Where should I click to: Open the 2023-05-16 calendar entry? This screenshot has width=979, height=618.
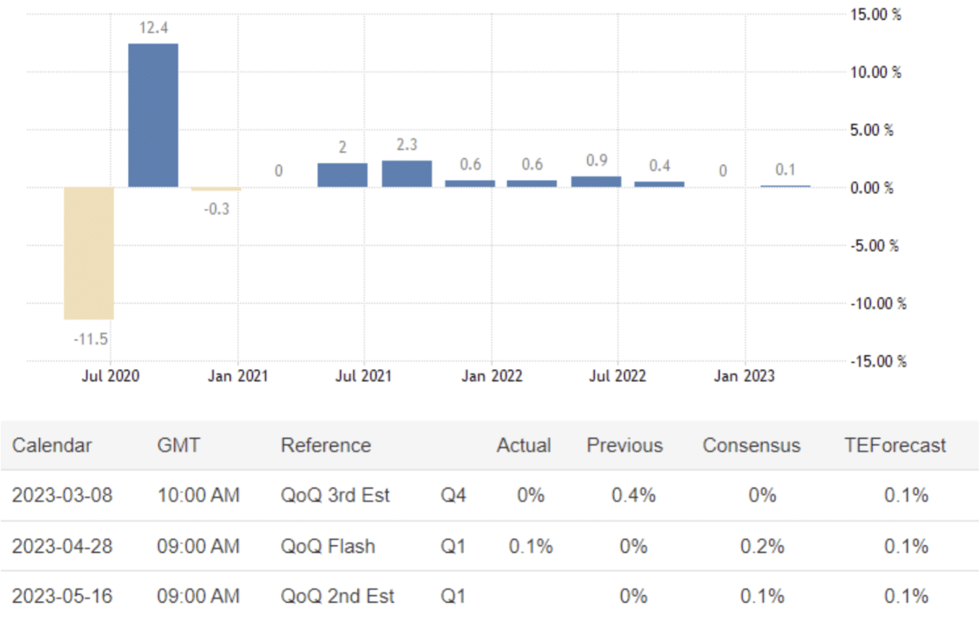(63, 596)
